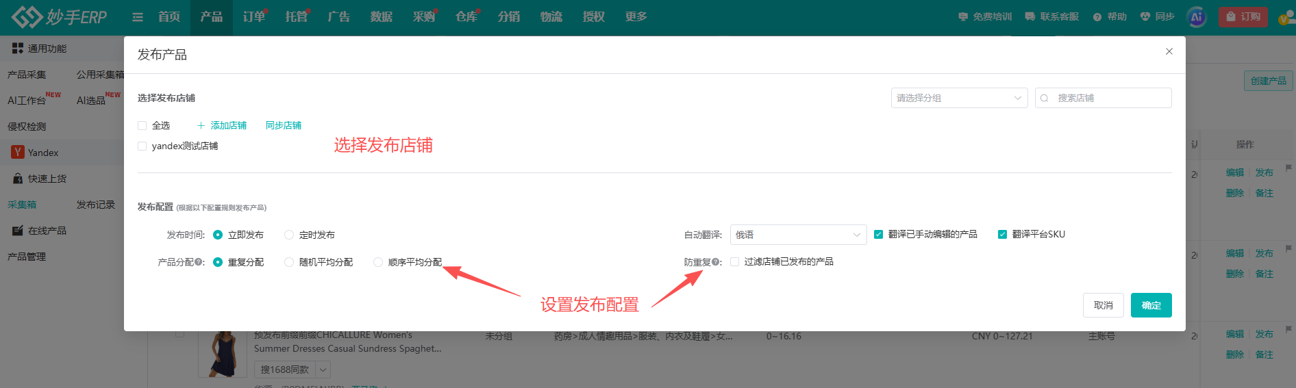The width and height of the screenshot is (1296, 388).
Task: Click help icon next to 防重复
Action: [x=715, y=262]
